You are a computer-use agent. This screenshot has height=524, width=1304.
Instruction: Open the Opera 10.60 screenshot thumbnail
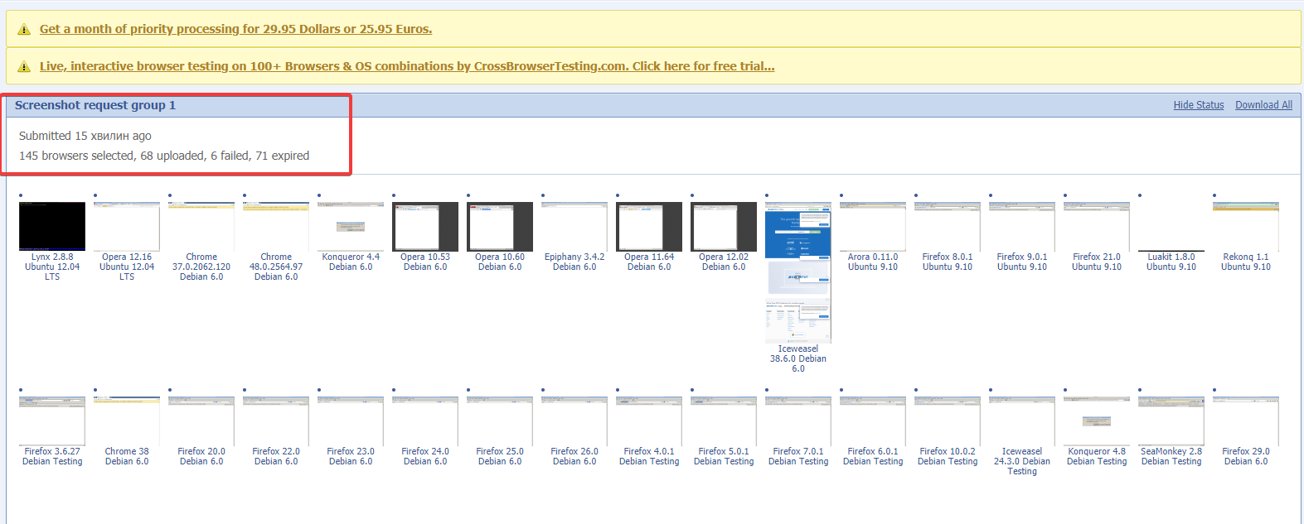pyautogui.click(x=500, y=226)
